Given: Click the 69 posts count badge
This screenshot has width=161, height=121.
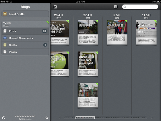Looking at the screenshot, I should coord(44,31).
